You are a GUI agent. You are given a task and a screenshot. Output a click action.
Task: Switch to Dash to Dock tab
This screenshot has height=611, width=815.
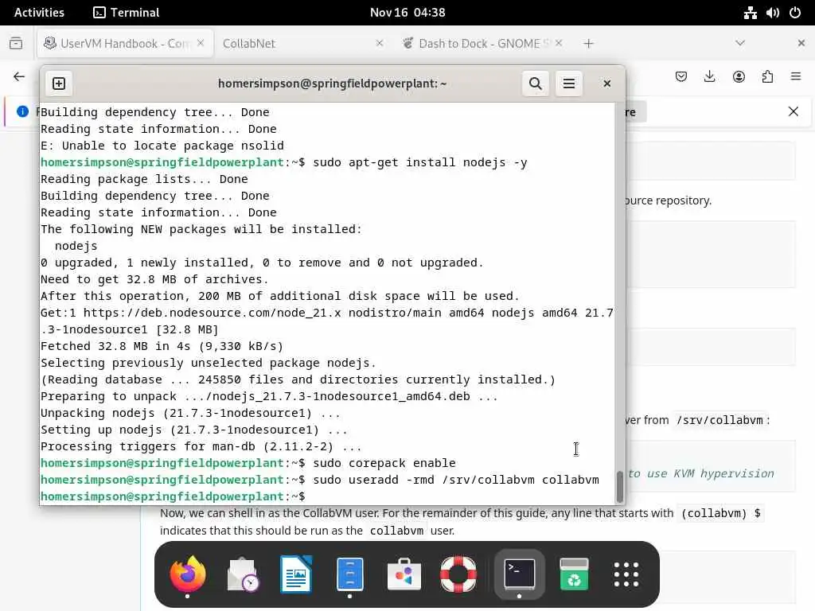[482, 44]
